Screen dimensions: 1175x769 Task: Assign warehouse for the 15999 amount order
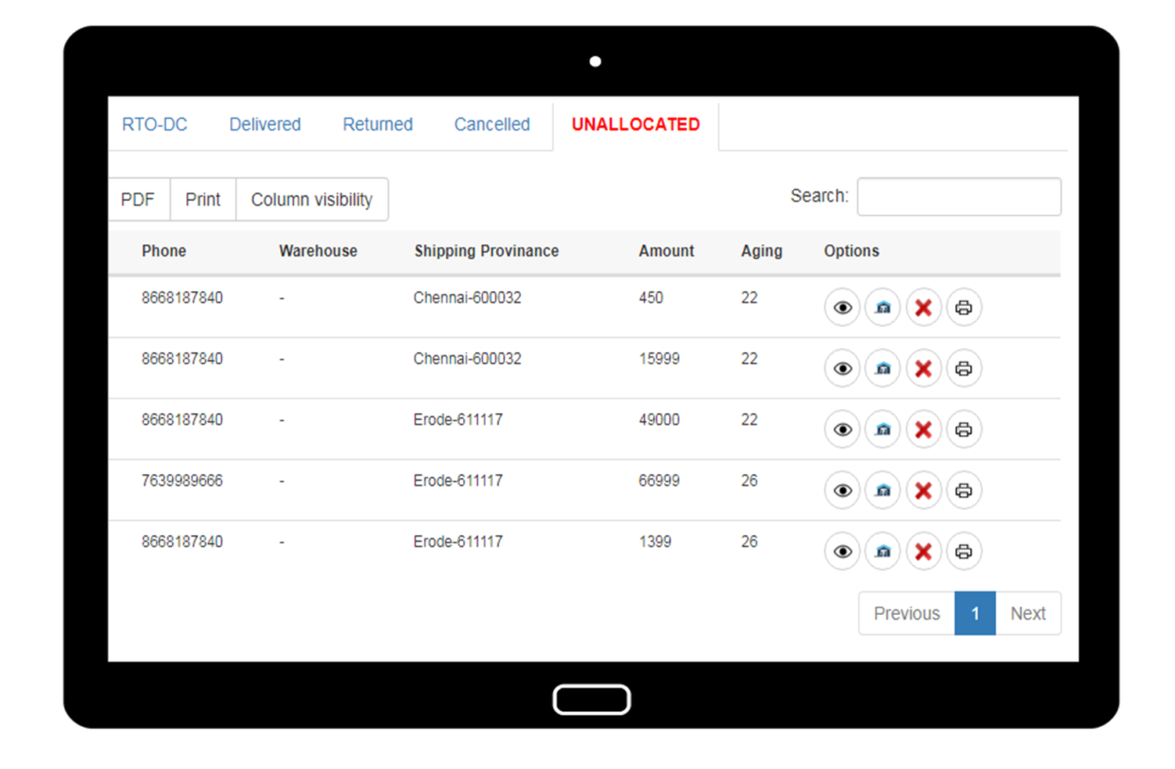click(882, 368)
